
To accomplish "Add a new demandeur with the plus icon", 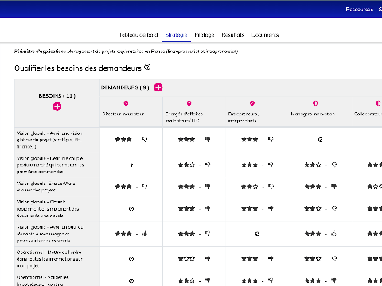I will click(x=158, y=87).
